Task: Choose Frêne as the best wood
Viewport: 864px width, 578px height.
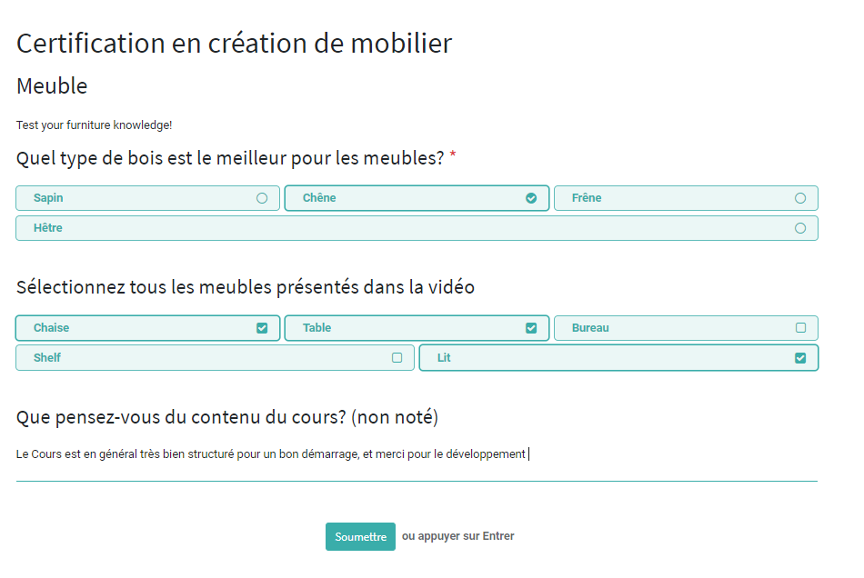Action: [x=800, y=198]
